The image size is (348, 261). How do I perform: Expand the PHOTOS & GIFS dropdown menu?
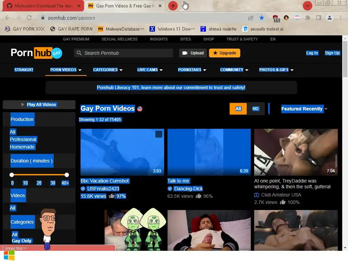click(x=276, y=70)
